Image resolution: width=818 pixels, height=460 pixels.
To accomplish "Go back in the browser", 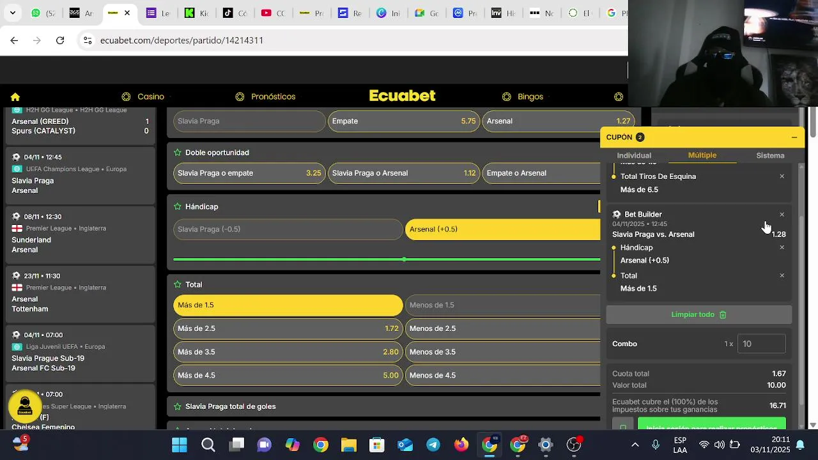I will click(14, 40).
